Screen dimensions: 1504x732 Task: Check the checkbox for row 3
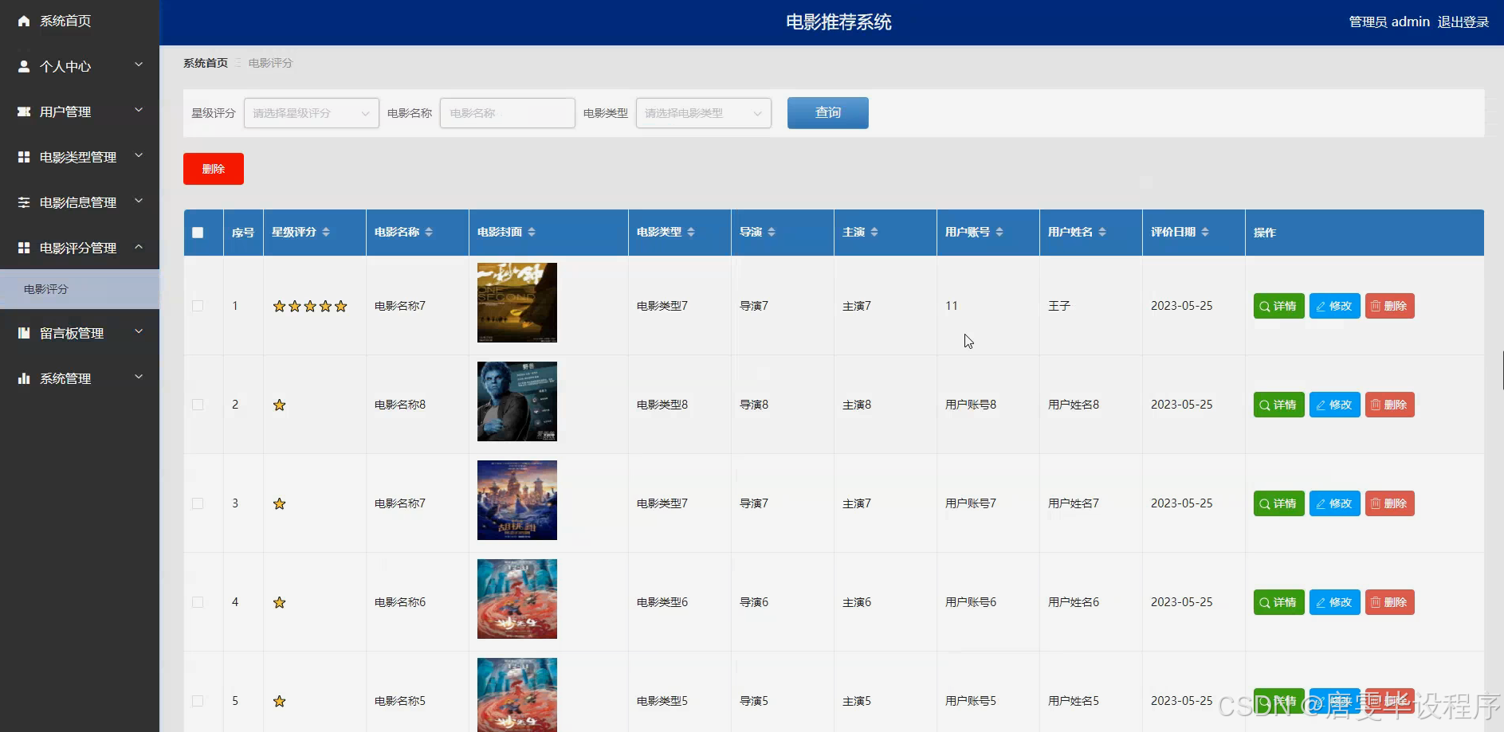(198, 503)
